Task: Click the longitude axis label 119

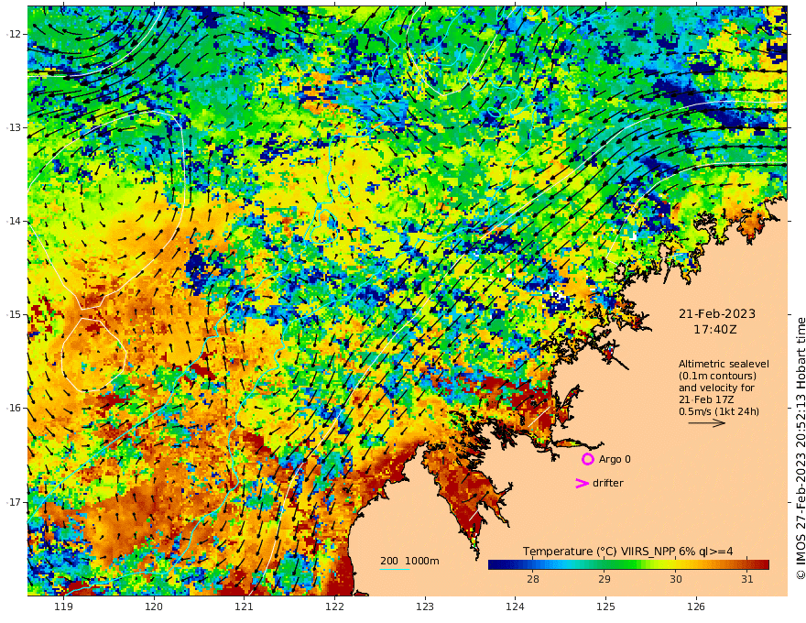Action: pos(63,607)
